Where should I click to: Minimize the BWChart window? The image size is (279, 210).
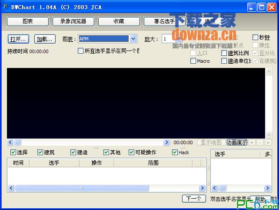pyautogui.click(x=252, y=7)
